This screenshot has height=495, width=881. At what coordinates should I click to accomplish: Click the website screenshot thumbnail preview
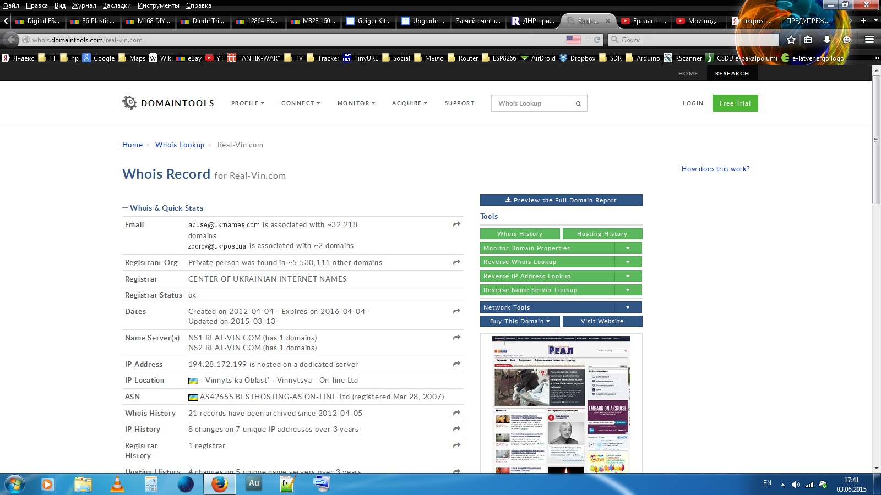coord(561,404)
